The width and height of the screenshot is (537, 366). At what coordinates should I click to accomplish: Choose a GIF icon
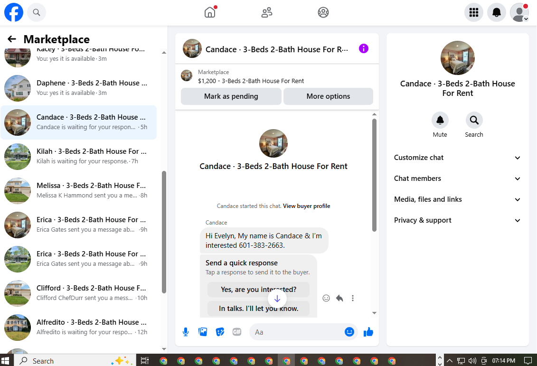[237, 332]
